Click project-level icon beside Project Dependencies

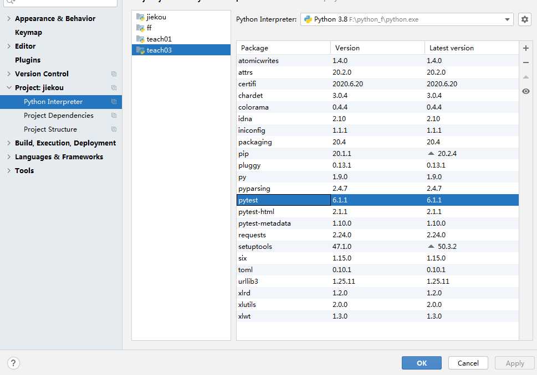(114, 116)
